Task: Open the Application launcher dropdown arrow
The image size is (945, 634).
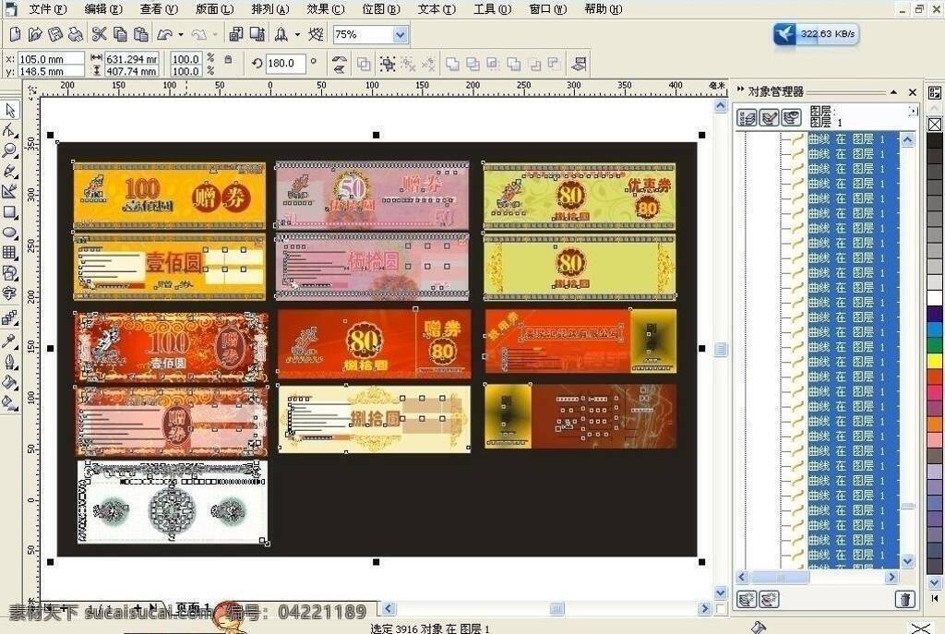Action: click(x=297, y=35)
